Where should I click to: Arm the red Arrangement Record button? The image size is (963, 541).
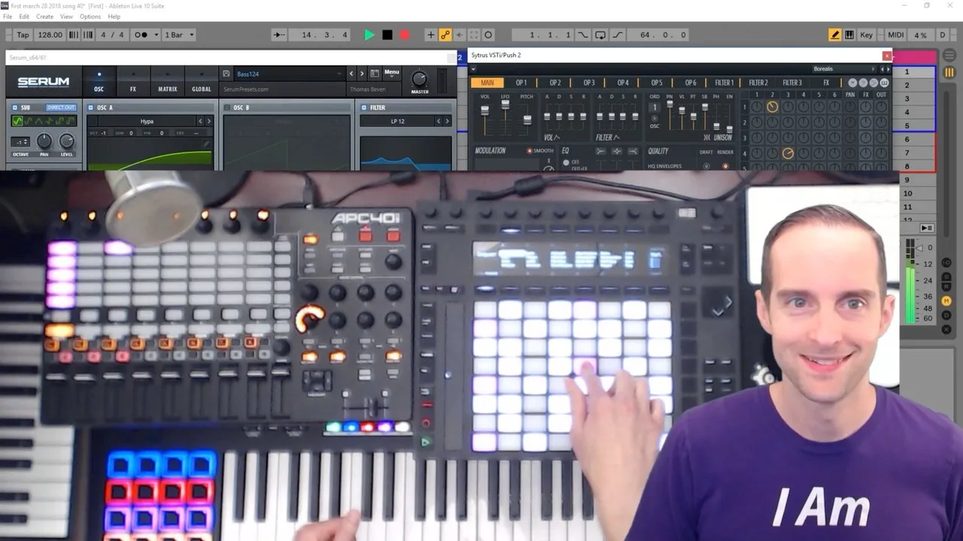[x=405, y=35]
